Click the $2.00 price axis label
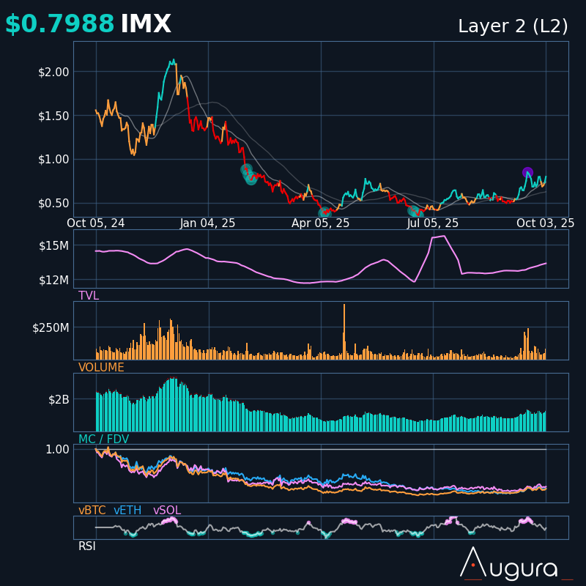 point(53,72)
